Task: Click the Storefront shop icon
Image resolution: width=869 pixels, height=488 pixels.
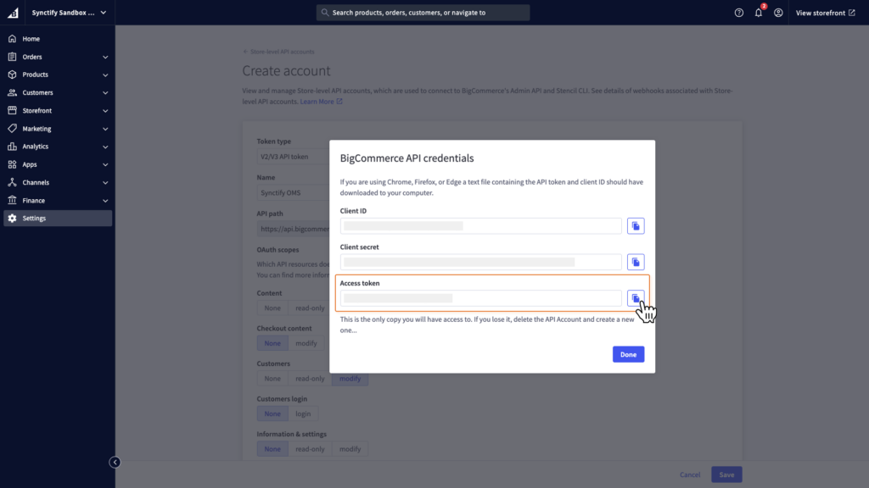Action: 12,110
